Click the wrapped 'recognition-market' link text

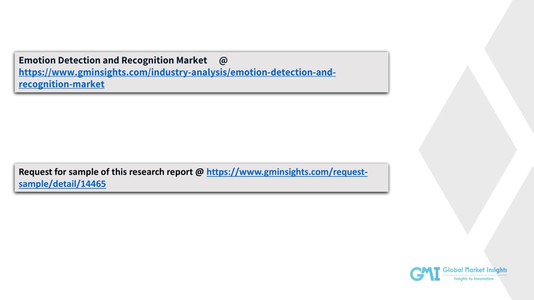coord(62,84)
